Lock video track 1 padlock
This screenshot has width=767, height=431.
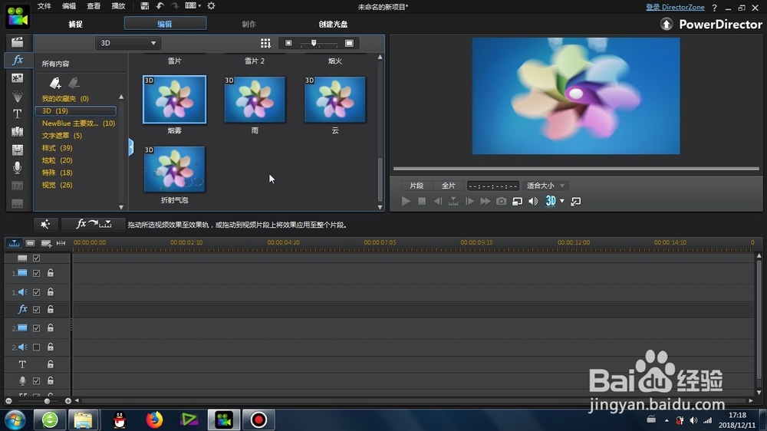pos(51,273)
